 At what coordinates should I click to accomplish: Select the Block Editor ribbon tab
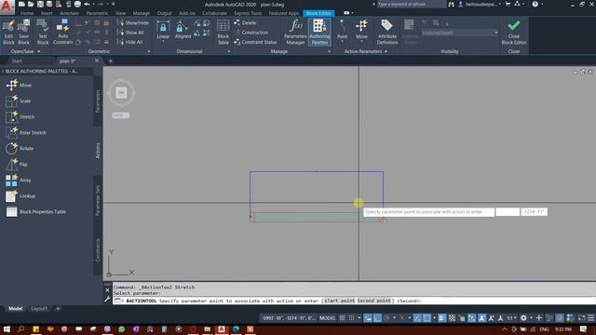[318, 13]
